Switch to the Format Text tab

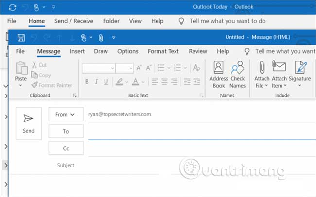click(163, 51)
